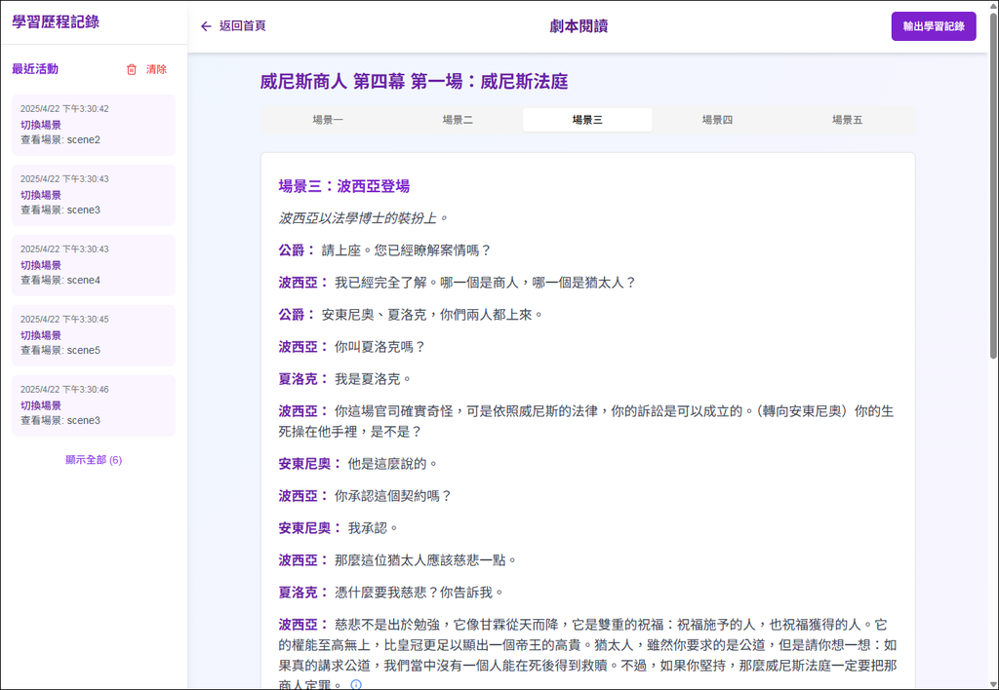The width and height of the screenshot is (999, 690).
Task: Click the 3:30:46 activity card for scene3
Action: [x=94, y=404]
